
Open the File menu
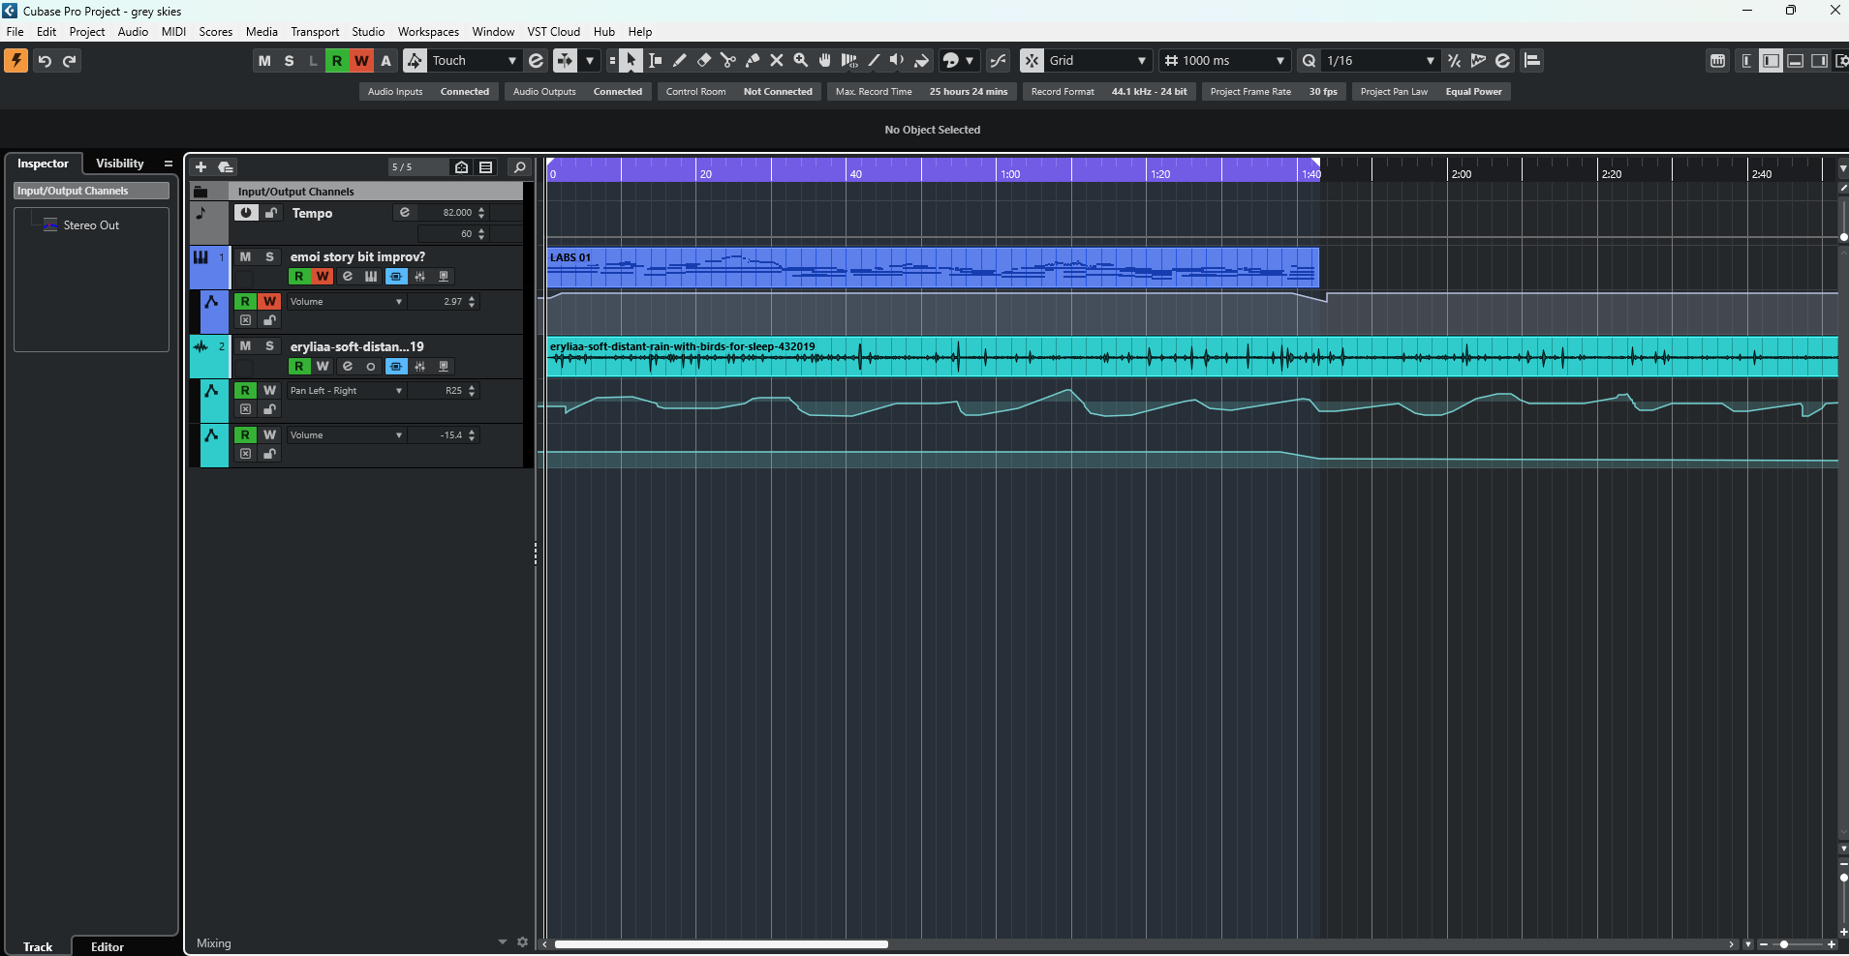pos(15,32)
